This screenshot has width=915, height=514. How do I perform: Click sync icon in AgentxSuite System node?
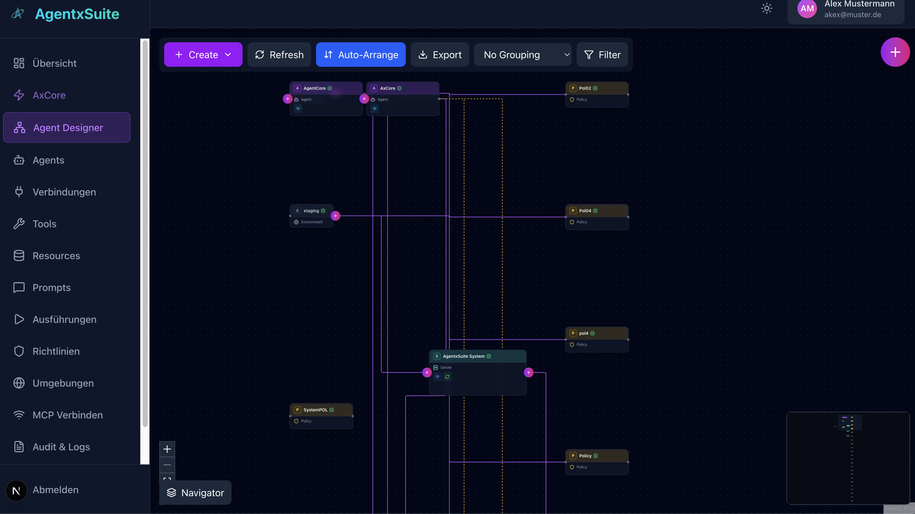pos(447,377)
